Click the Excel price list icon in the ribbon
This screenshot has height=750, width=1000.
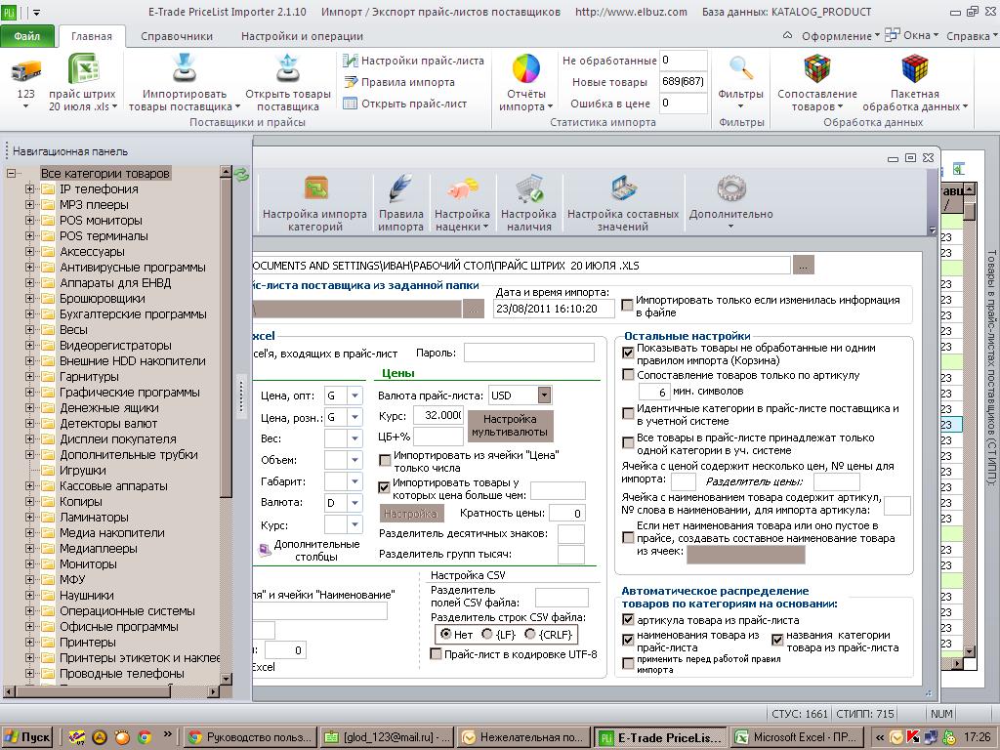pos(83,67)
